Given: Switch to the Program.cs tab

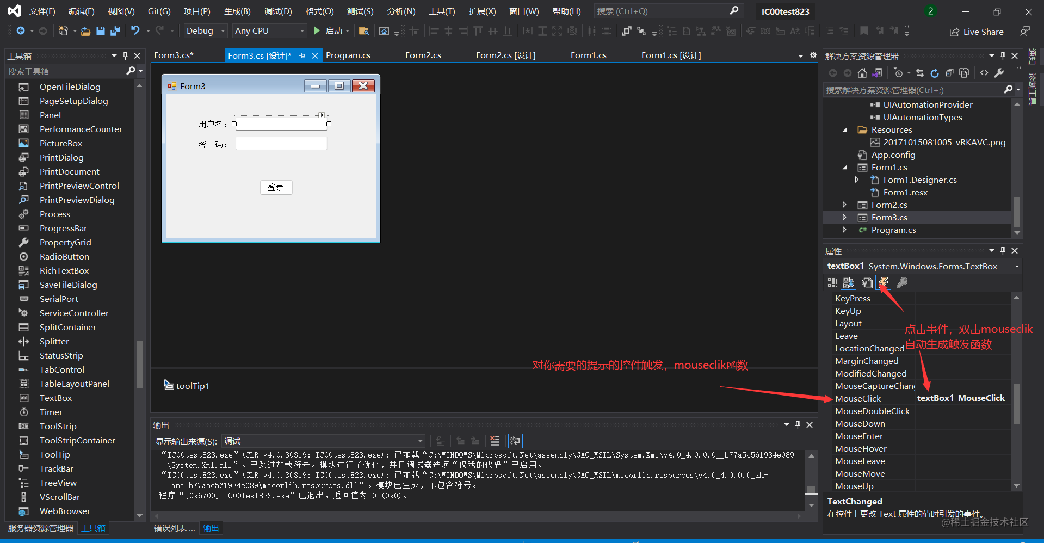Looking at the screenshot, I should [348, 55].
